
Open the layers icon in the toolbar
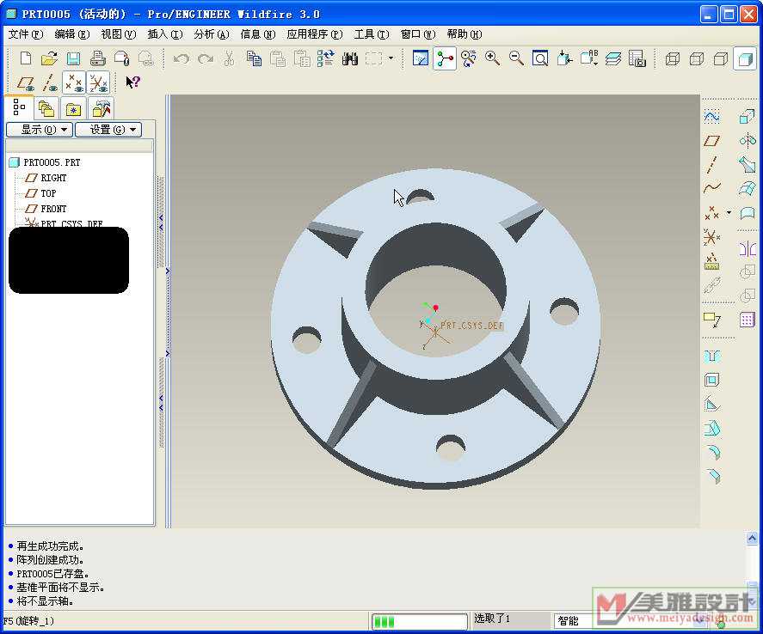click(613, 58)
